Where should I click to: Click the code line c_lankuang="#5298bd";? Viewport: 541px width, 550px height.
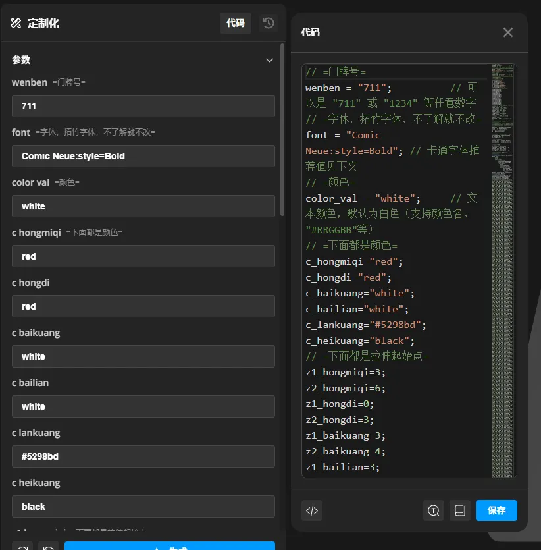[366, 325]
